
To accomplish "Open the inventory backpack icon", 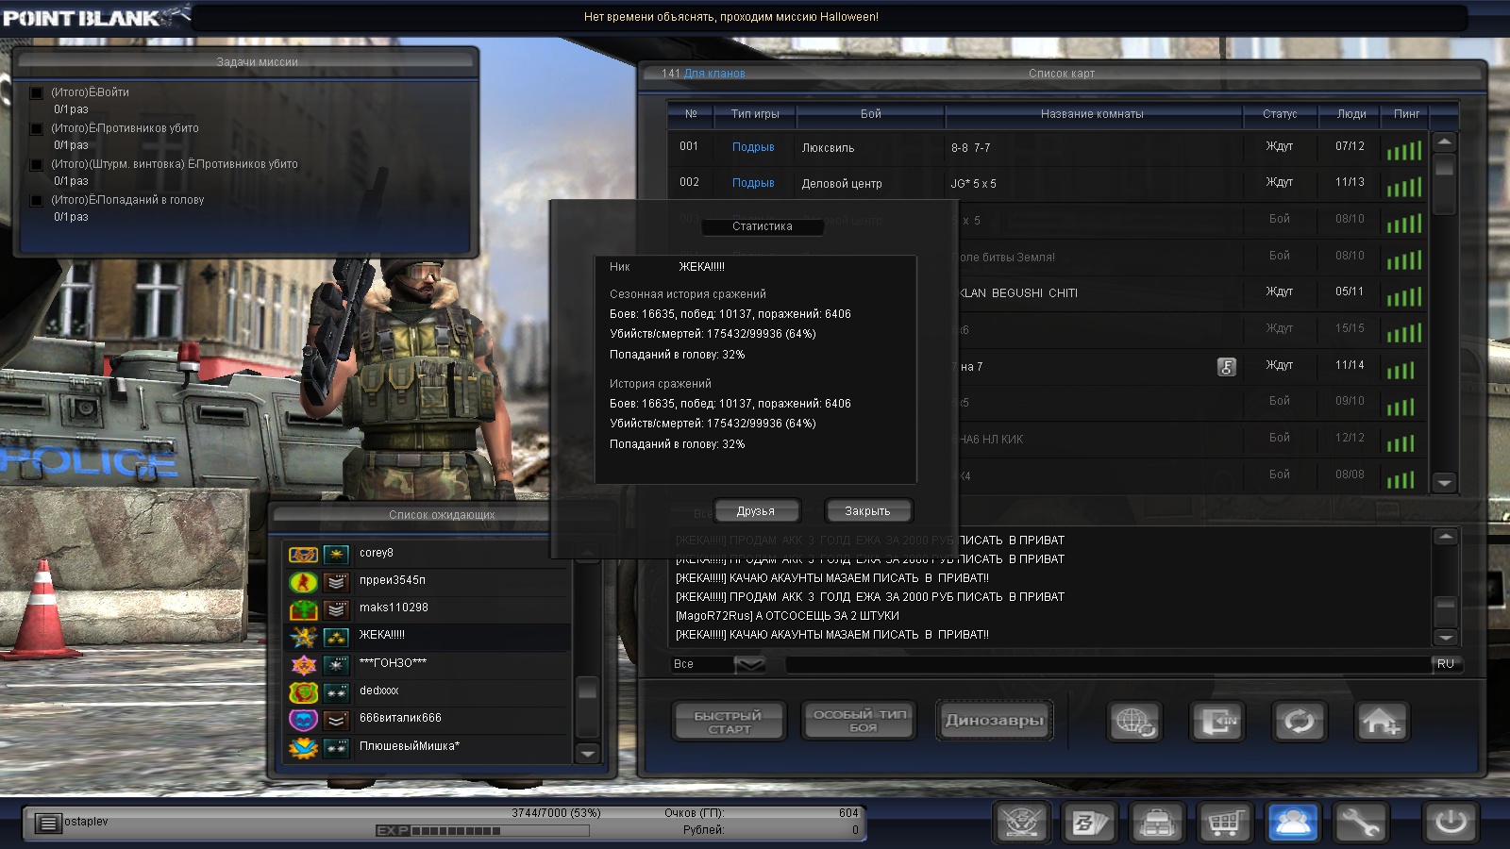I will [x=1157, y=824].
